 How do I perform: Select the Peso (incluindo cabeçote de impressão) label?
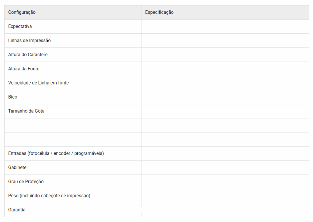pos(49,196)
